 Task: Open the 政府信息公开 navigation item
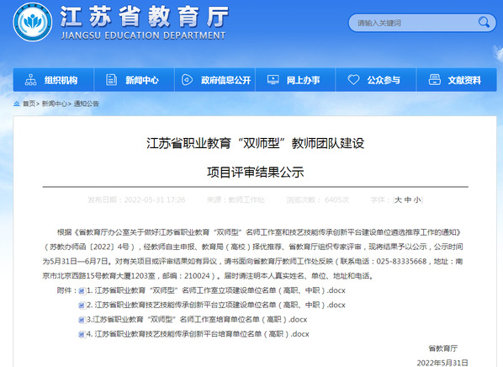(215, 80)
